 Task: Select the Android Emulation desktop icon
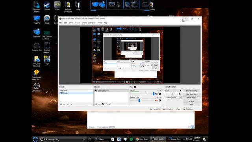point(68,7)
